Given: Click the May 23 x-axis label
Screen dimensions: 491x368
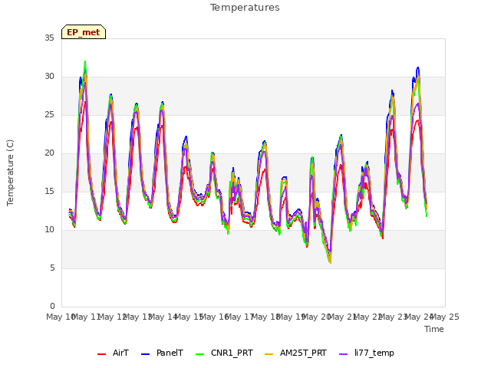Looking at the screenshot, I should tap(394, 317).
